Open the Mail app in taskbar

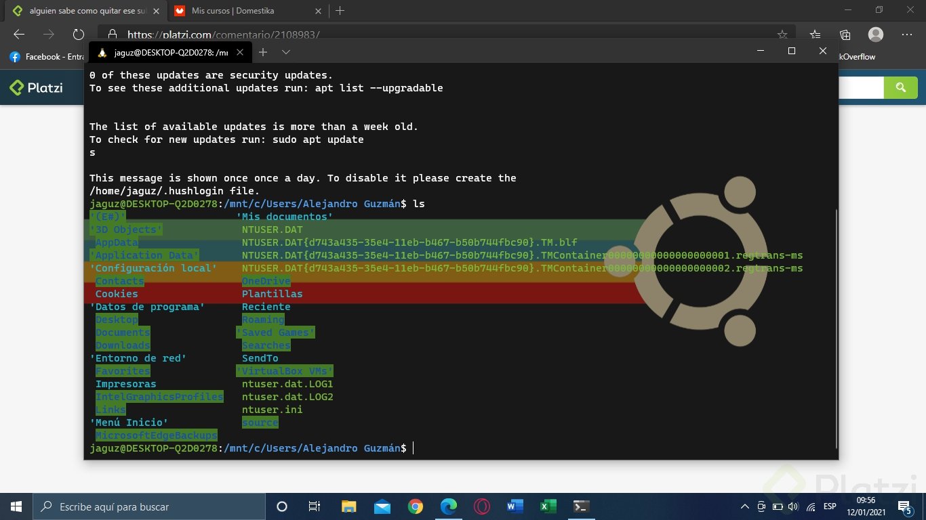click(x=382, y=506)
